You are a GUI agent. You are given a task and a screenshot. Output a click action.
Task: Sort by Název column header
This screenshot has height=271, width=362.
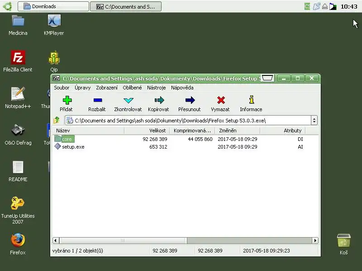click(x=88, y=131)
